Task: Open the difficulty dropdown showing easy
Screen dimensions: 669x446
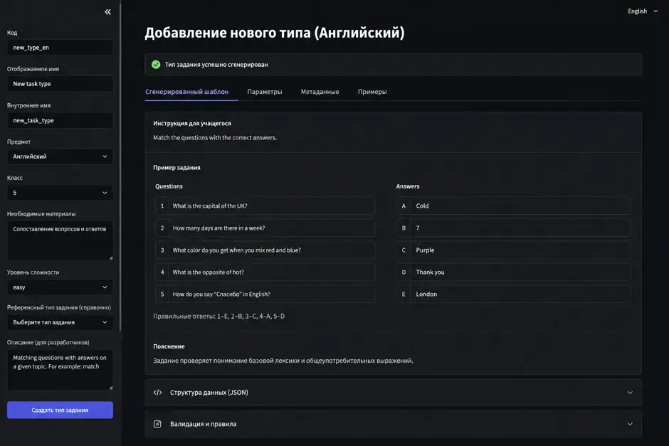Action: click(60, 287)
